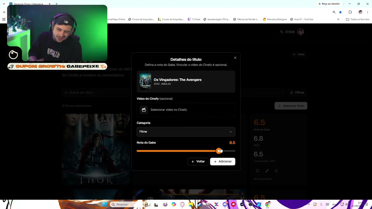This screenshot has height=209, width=372.
Task: Open the Filtros button
Action: (297, 93)
